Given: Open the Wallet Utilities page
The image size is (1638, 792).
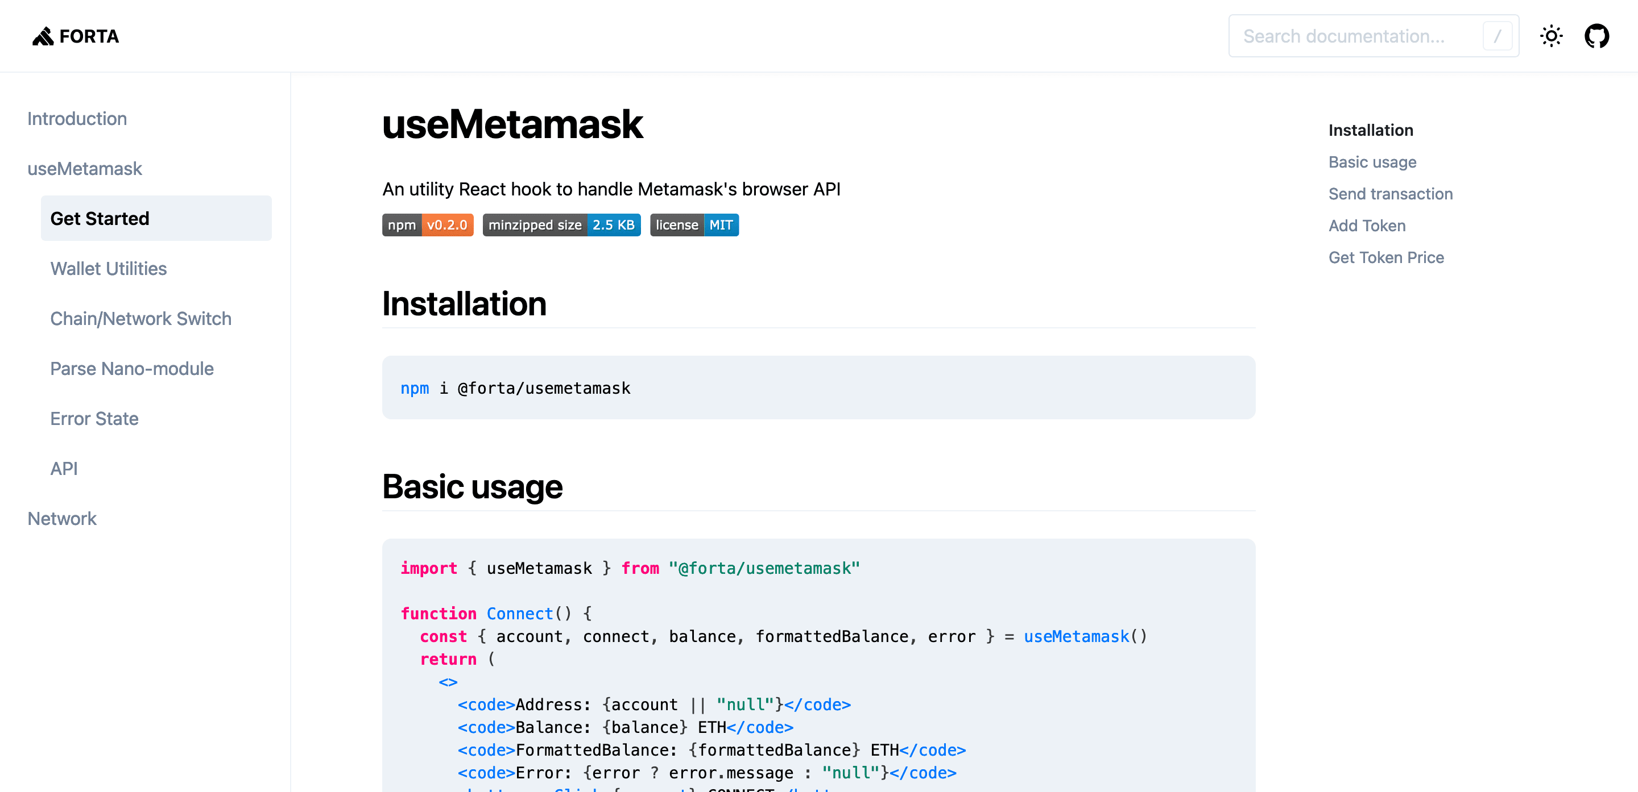Looking at the screenshot, I should point(108,269).
